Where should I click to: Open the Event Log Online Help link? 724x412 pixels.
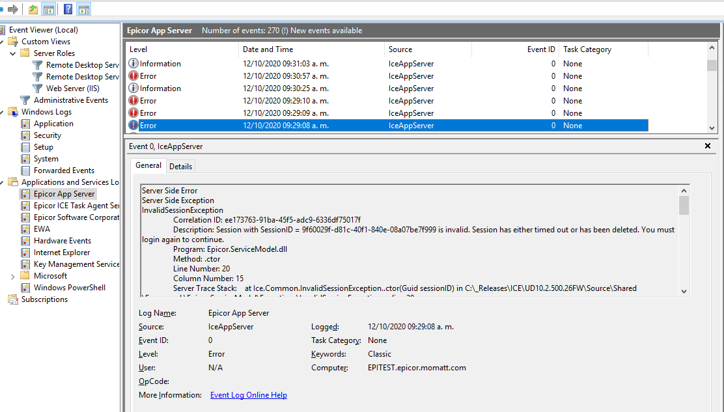pos(249,395)
